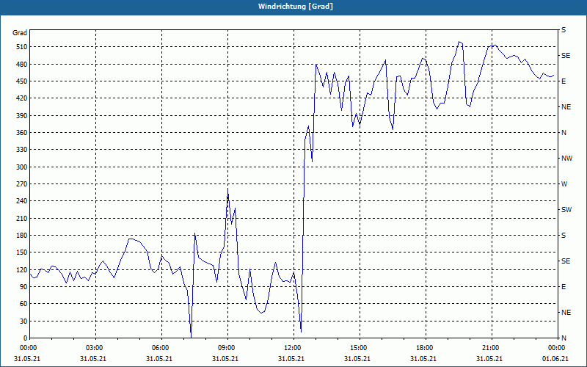The width and height of the screenshot is (587, 367).
Task: Click the E compass label at 90 level
Action: tap(564, 287)
